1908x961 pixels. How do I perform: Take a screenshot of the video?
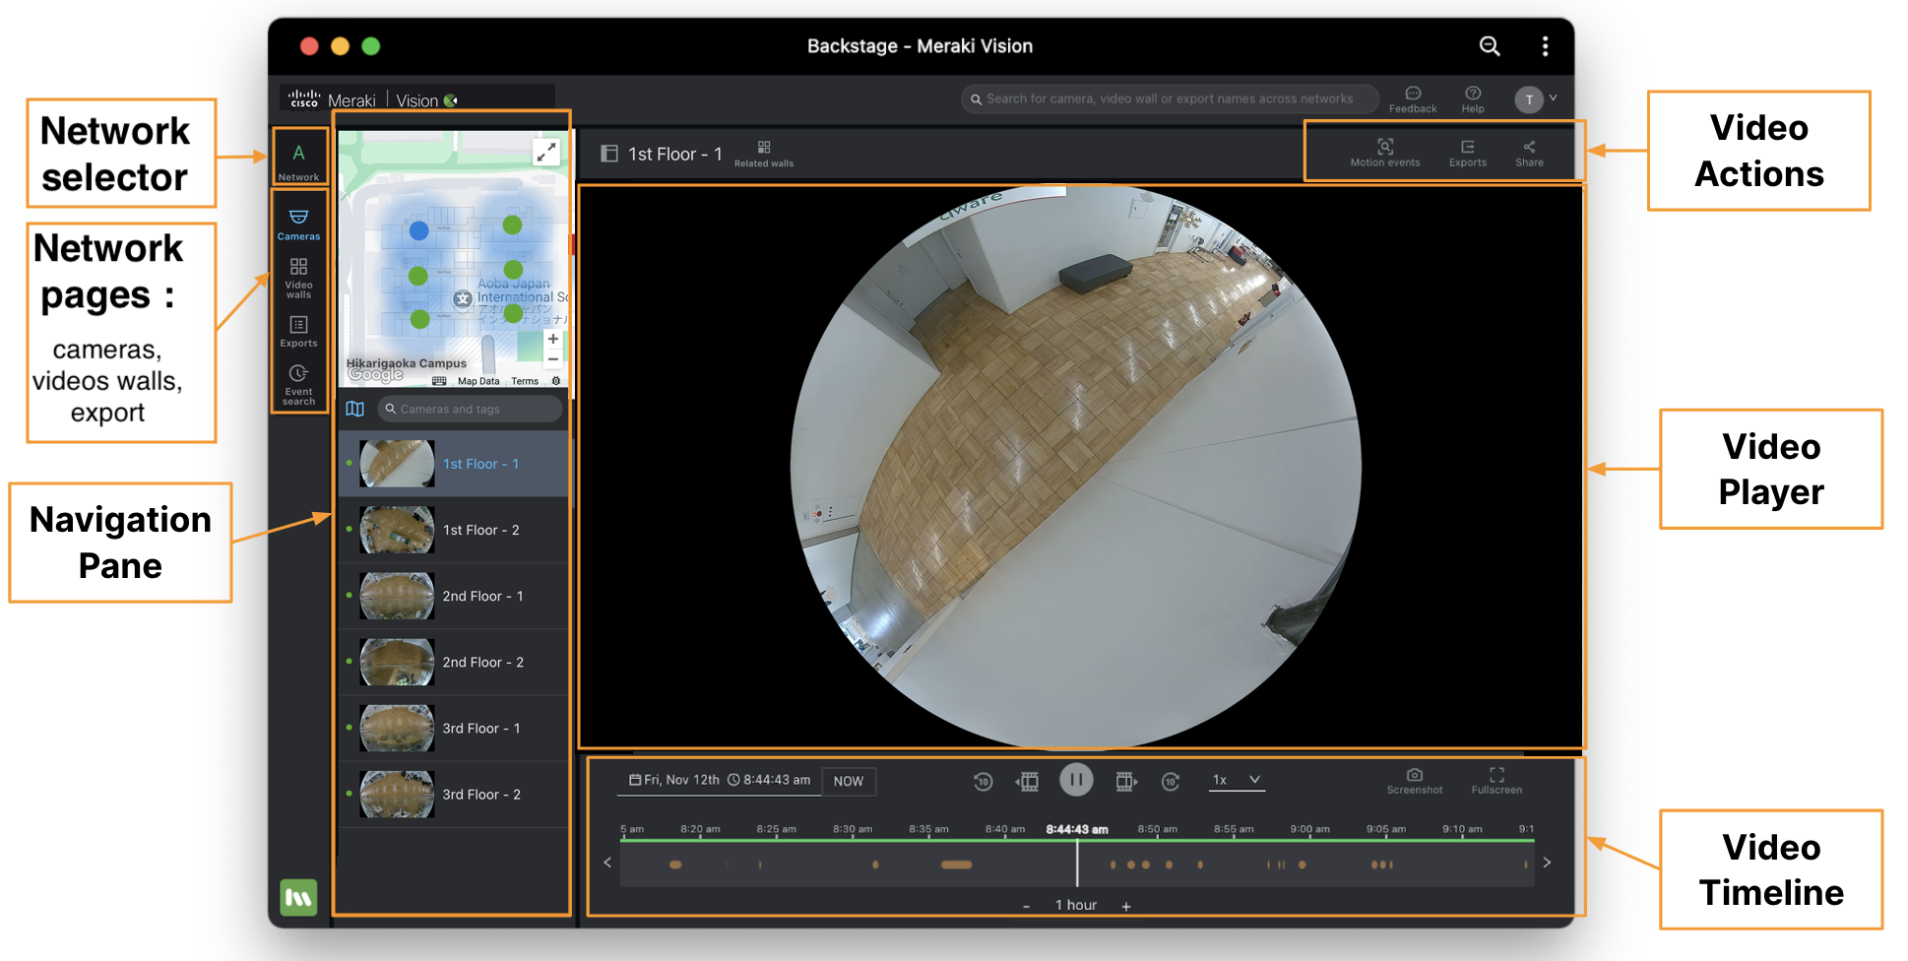point(1414,781)
